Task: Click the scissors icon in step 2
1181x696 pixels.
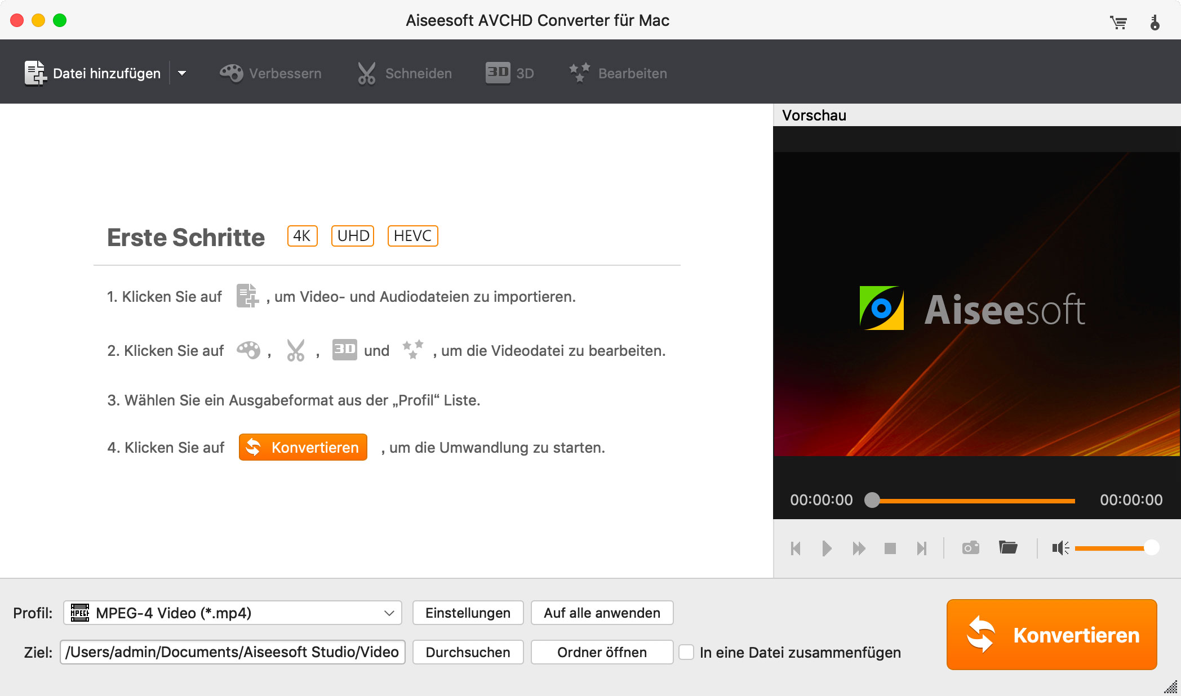Action: (x=295, y=350)
